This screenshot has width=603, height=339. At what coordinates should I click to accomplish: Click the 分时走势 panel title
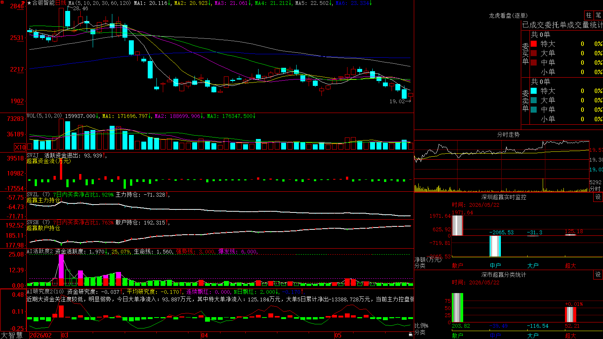508,134
